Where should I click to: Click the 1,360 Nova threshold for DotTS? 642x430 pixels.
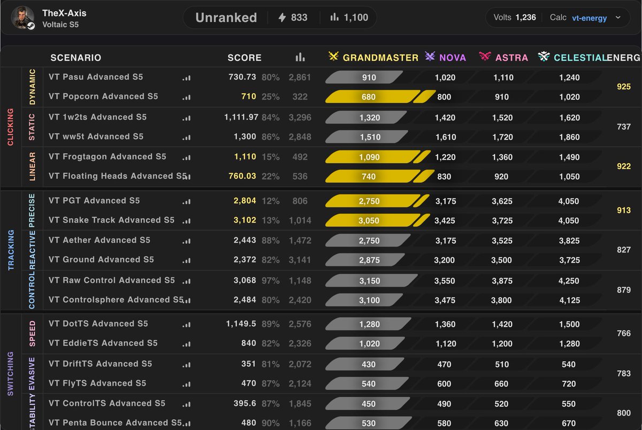pos(445,324)
